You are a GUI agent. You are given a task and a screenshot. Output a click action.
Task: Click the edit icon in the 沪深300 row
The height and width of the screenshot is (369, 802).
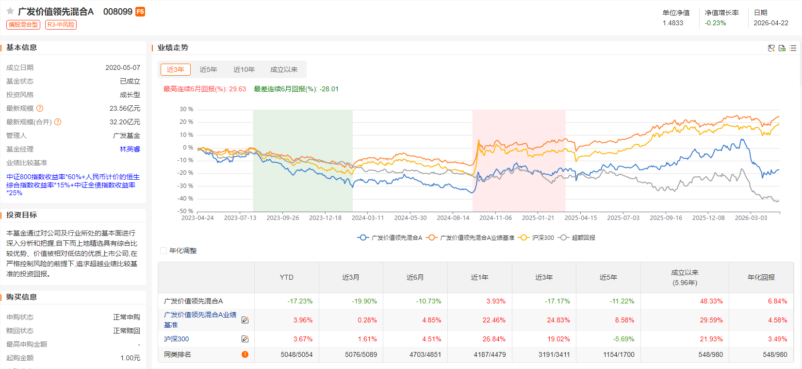pos(245,339)
